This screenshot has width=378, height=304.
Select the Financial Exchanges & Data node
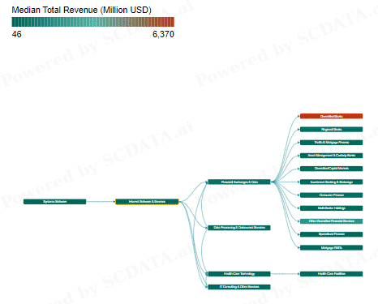239,182
